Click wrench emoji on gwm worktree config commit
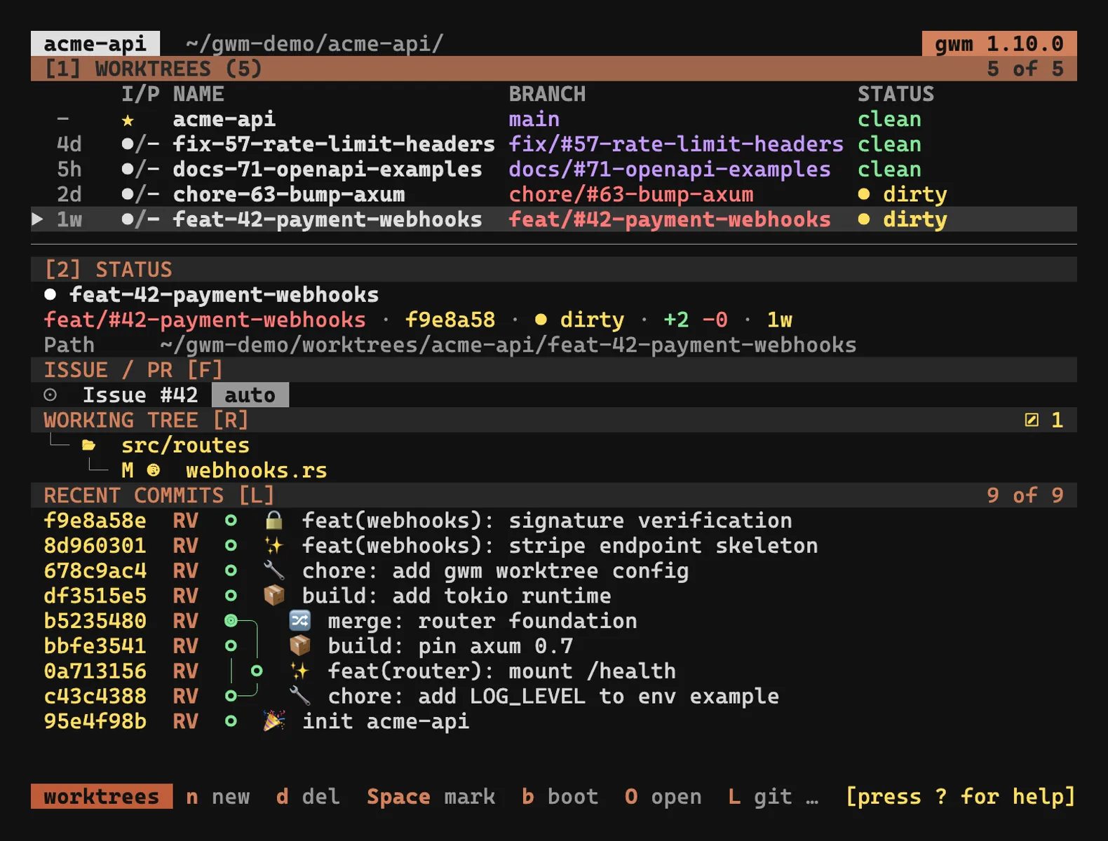The width and height of the screenshot is (1108, 841). (x=273, y=570)
